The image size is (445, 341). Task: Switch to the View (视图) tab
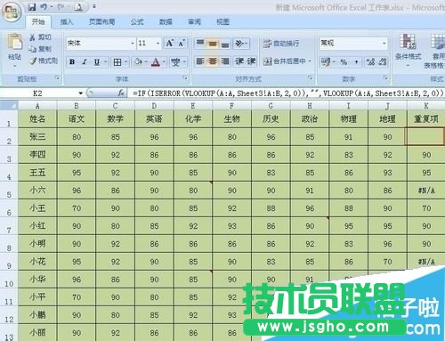click(x=222, y=21)
